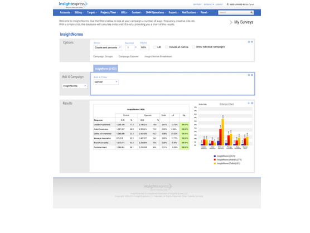Open the Decimal dropdown
310x233 pixels.
pyautogui.click(x=130, y=47)
